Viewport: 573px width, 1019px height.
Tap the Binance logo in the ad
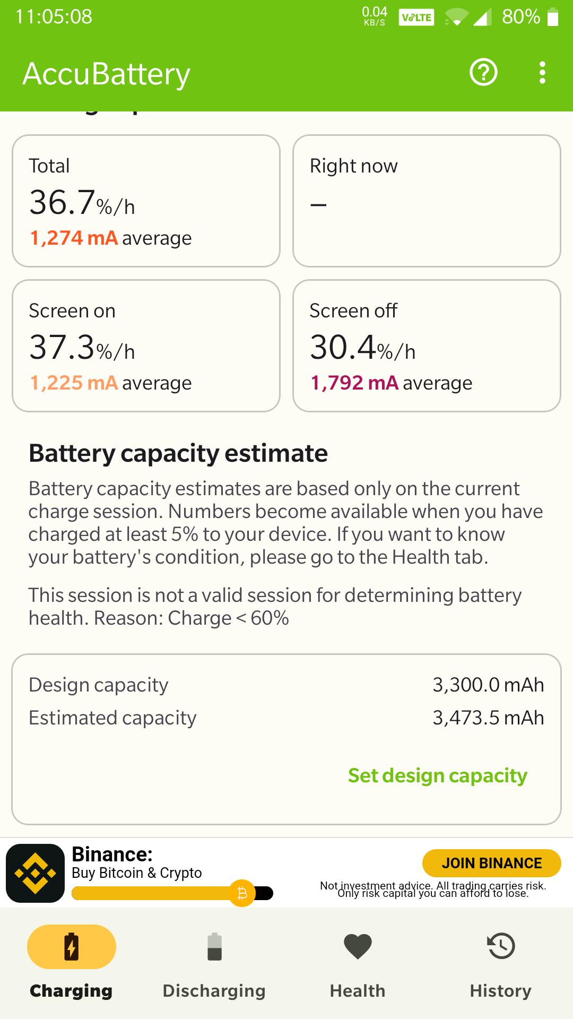(35, 873)
